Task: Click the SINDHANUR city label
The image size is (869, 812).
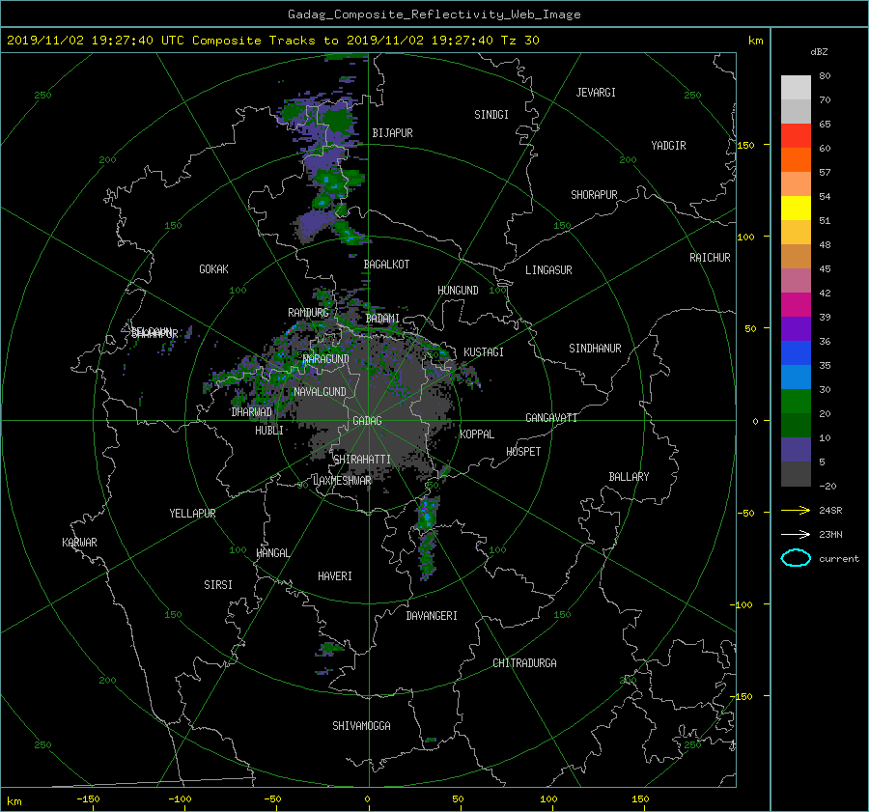Action: tap(595, 349)
